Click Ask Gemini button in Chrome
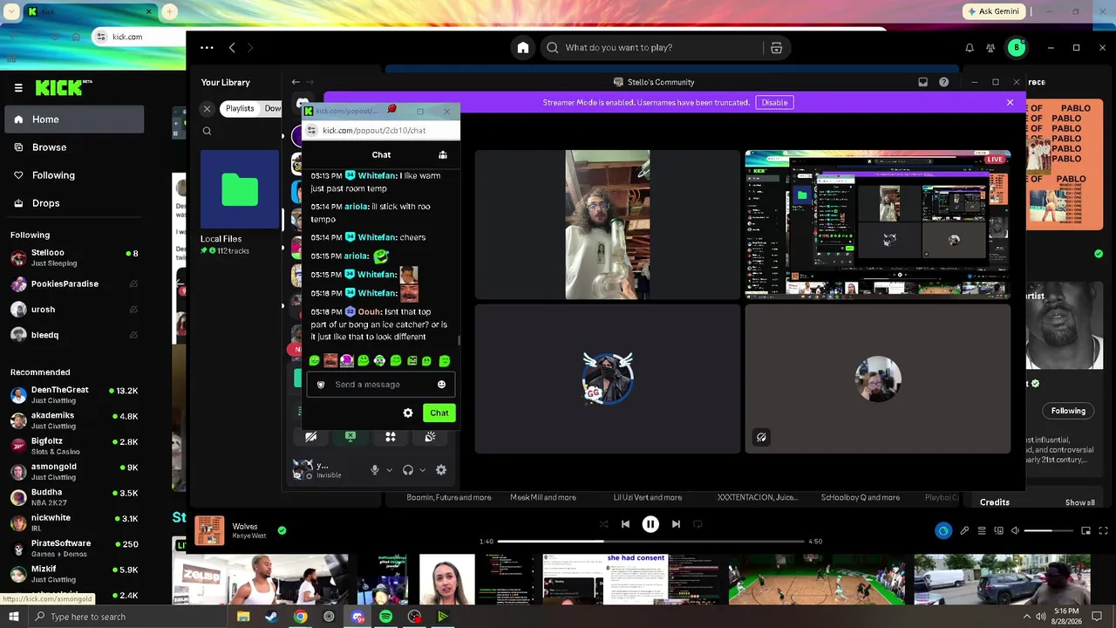This screenshot has height=628, width=1116. click(994, 11)
